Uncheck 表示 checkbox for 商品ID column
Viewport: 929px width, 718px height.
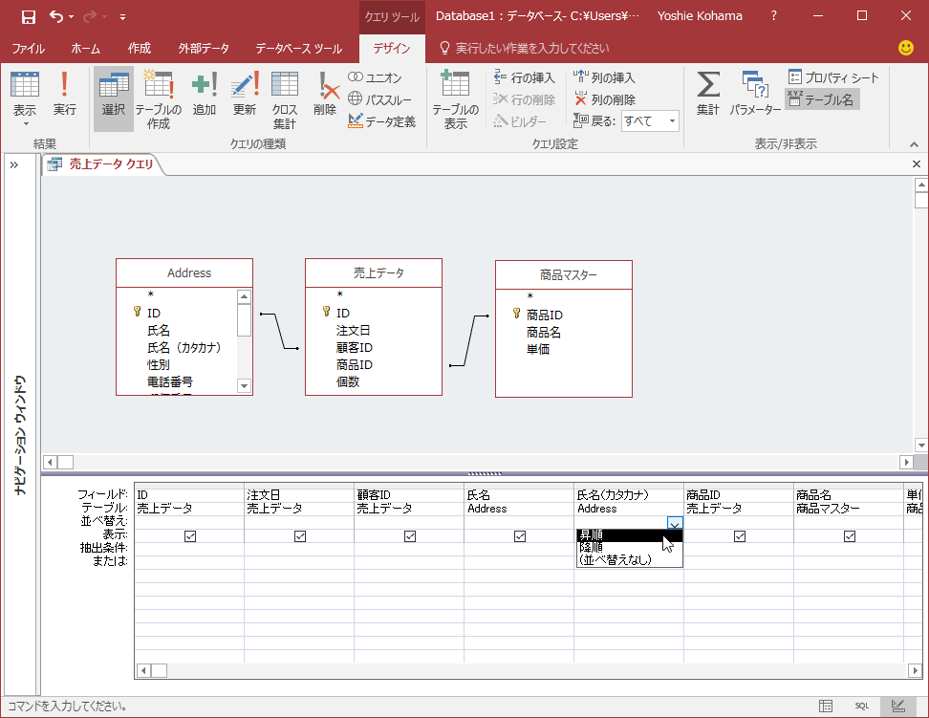740,536
